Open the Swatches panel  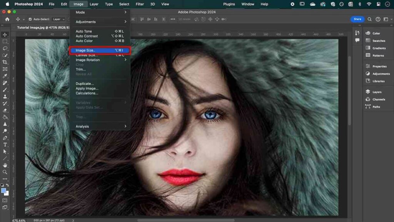pos(378,40)
